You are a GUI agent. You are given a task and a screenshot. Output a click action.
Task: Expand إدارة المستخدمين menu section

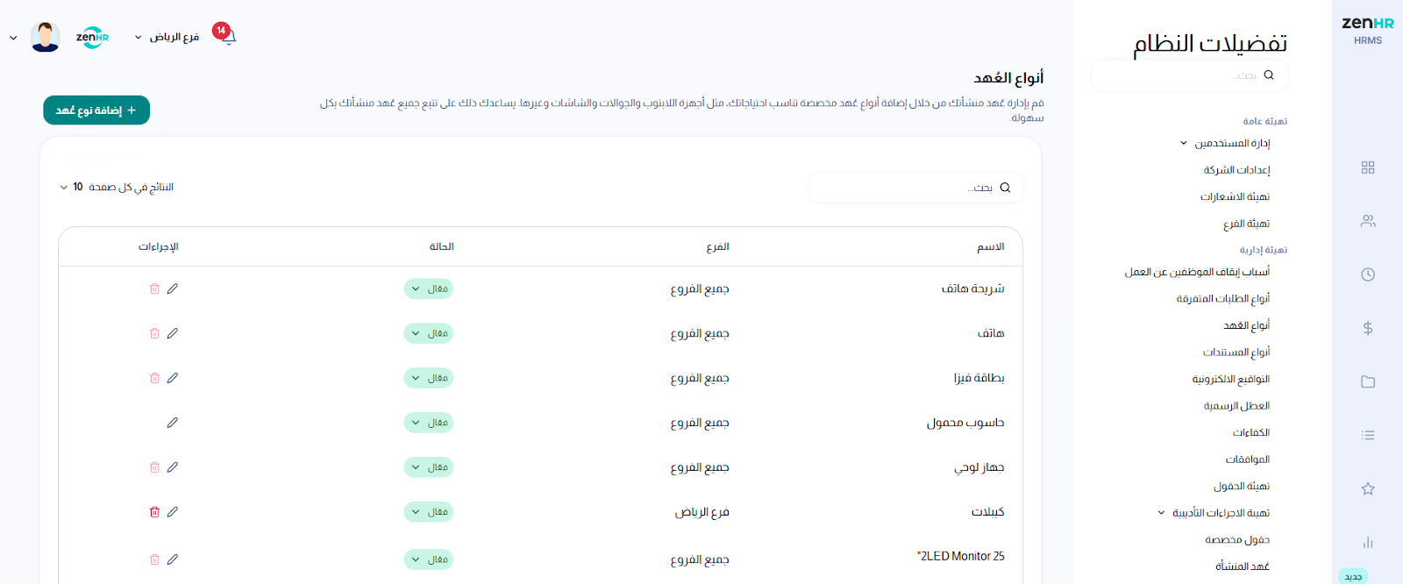1225,143
